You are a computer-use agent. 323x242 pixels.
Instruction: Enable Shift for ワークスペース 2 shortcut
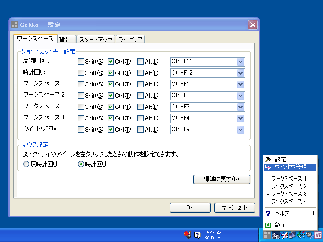click(81, 95)
